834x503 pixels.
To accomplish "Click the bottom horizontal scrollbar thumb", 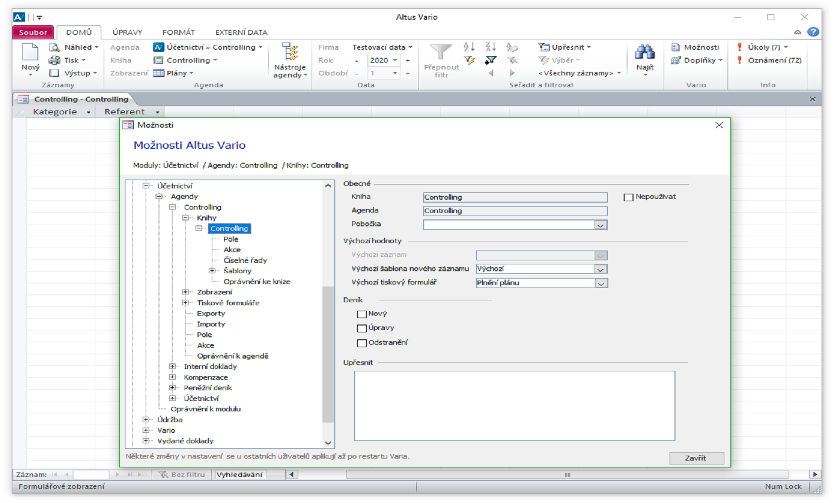I will click(567, 474).
